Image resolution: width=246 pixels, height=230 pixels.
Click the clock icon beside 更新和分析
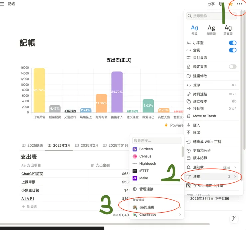pos(189,151)
